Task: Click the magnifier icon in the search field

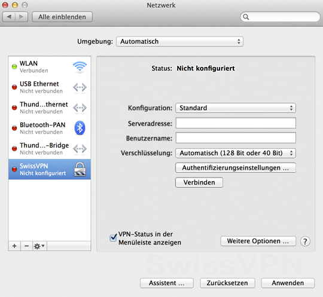Action: [x=246, y=17]
